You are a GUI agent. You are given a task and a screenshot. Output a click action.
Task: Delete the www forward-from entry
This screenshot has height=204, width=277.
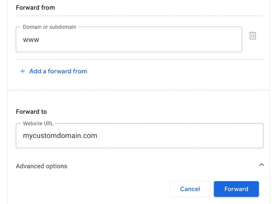tap(253, 36)
